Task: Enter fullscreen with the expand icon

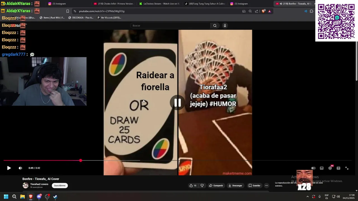Action: pyautogui.click(x=347, y=168)
